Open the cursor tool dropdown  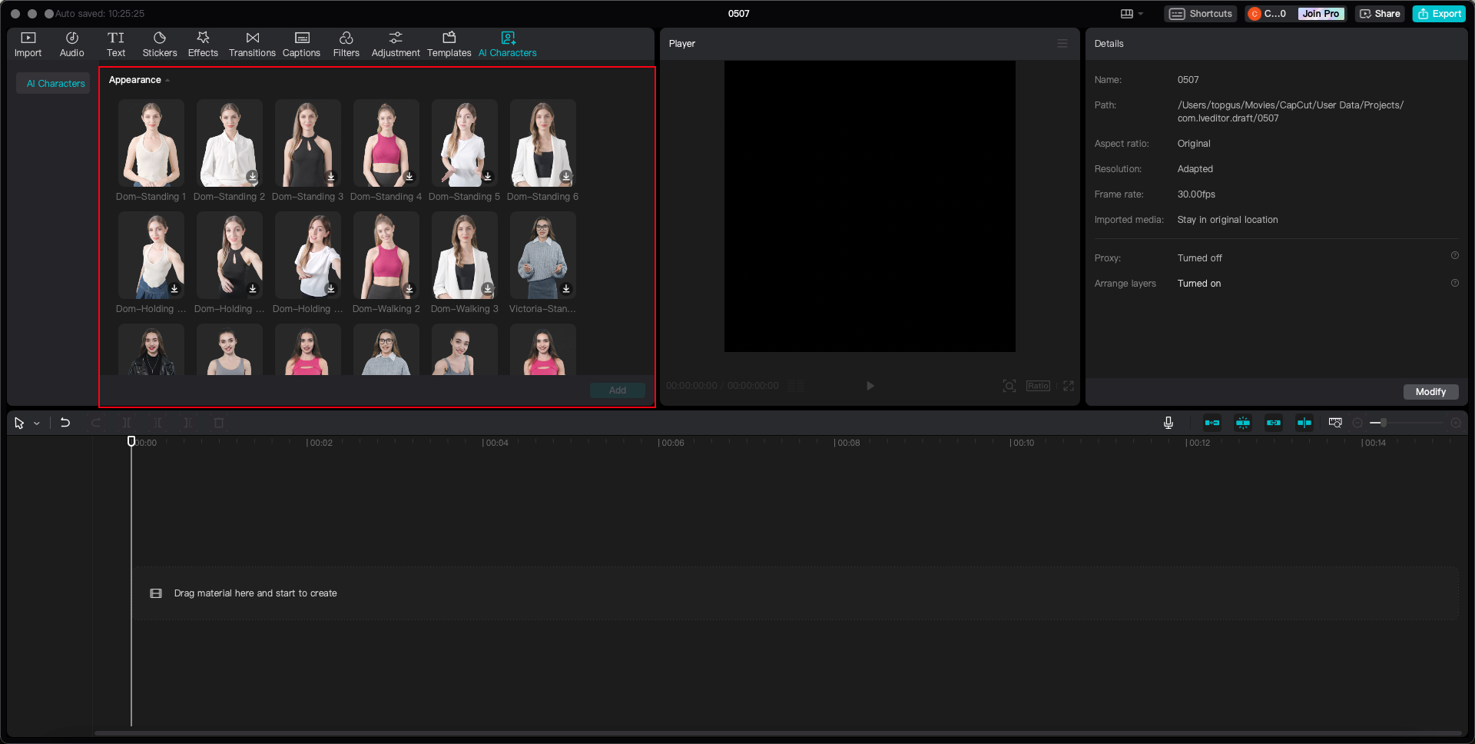36,423
